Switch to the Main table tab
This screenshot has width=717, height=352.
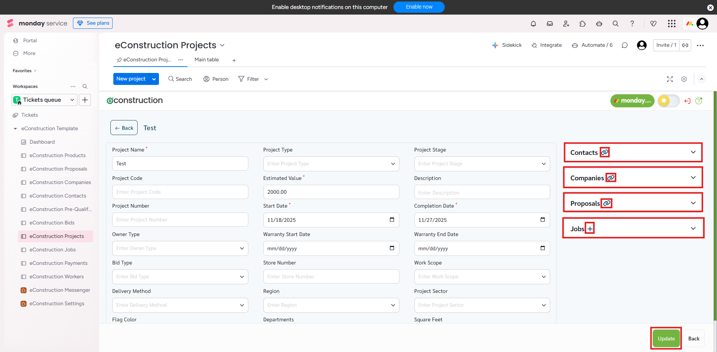pyautogui.click(x=206, y=60)
